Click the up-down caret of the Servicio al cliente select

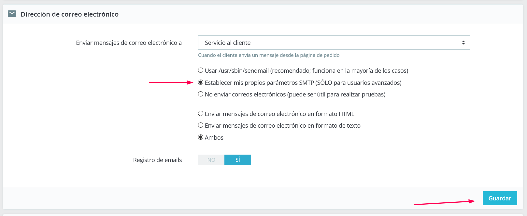click(463, 43)
